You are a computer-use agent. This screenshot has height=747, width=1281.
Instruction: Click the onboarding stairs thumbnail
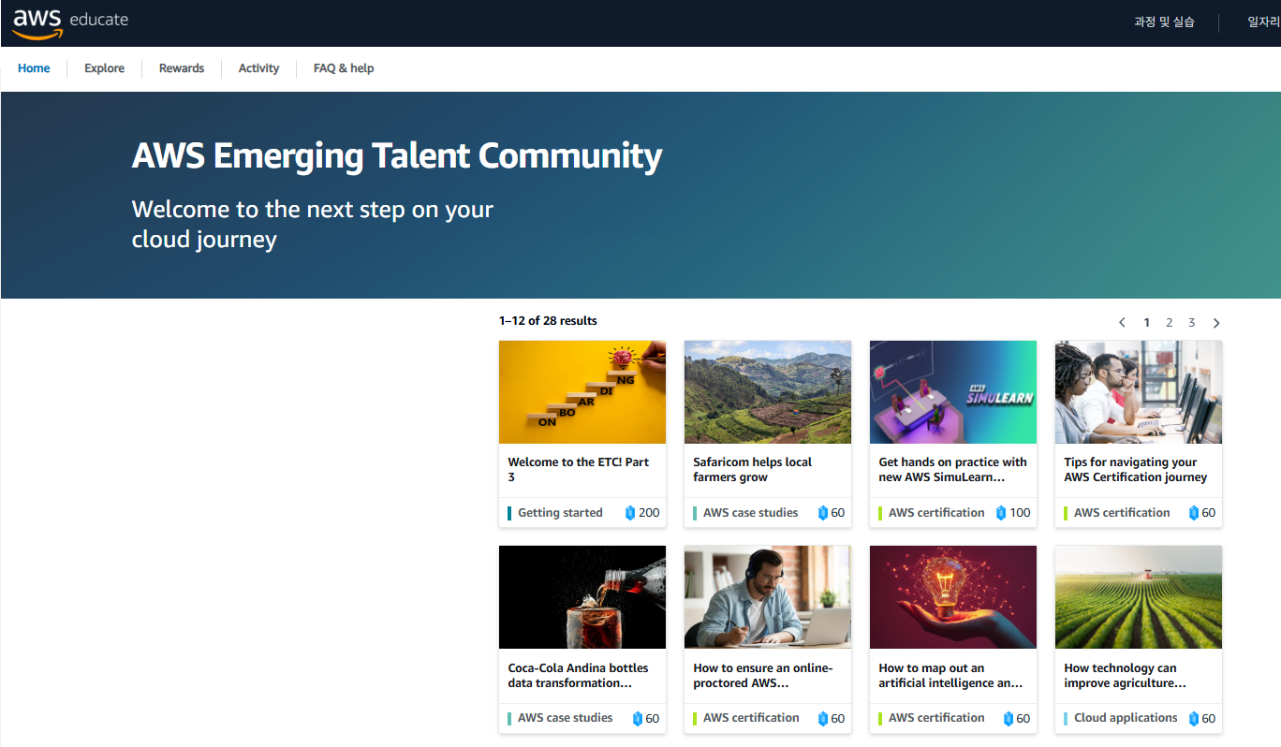pyautogui.click(x=582, y=392)
